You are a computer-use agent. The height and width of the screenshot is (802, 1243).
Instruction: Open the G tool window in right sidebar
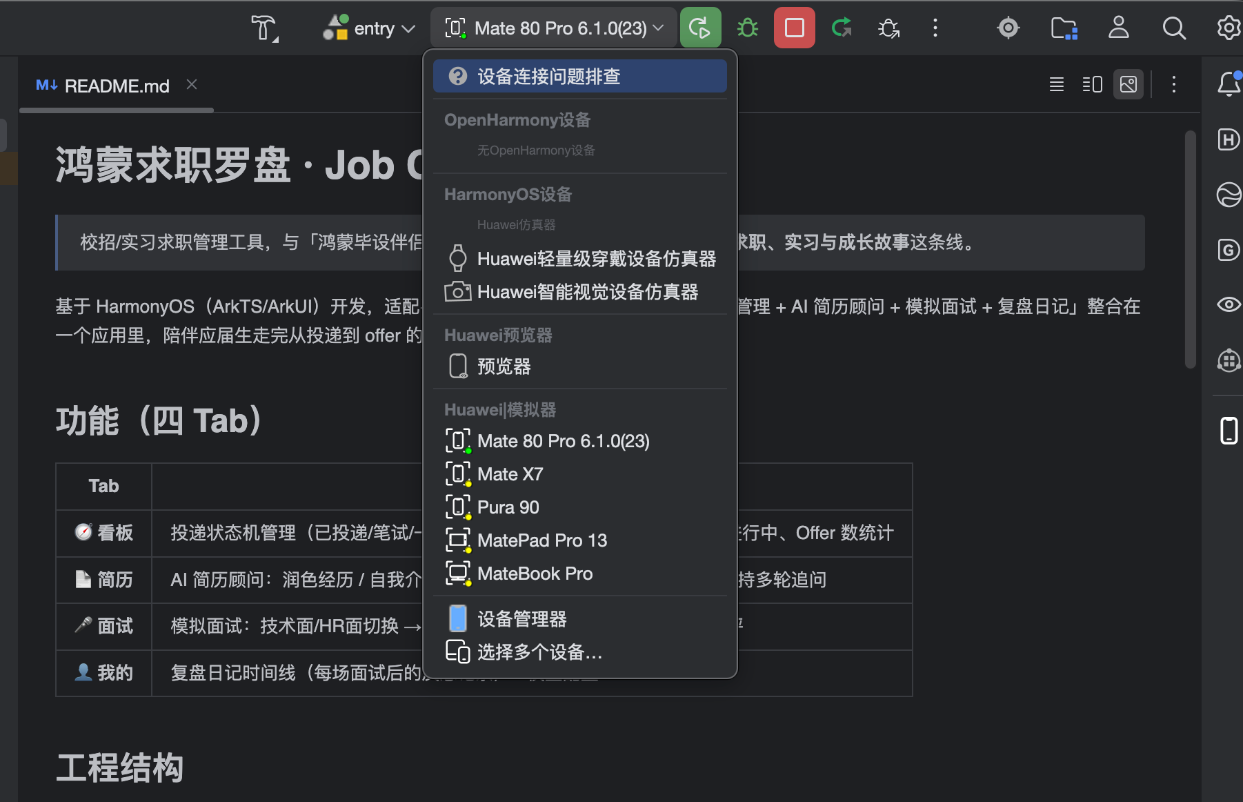(x=1229, y=250)
